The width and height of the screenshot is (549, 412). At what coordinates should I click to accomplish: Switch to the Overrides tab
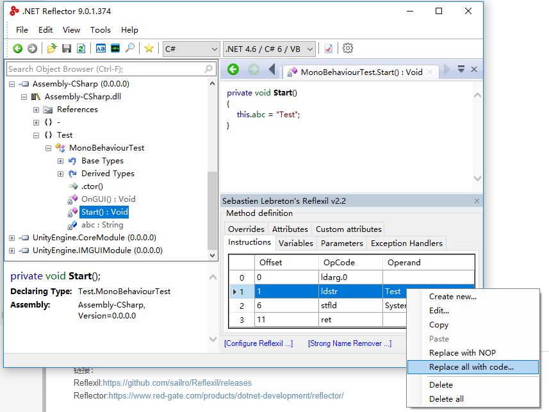[x=246, y=229]
